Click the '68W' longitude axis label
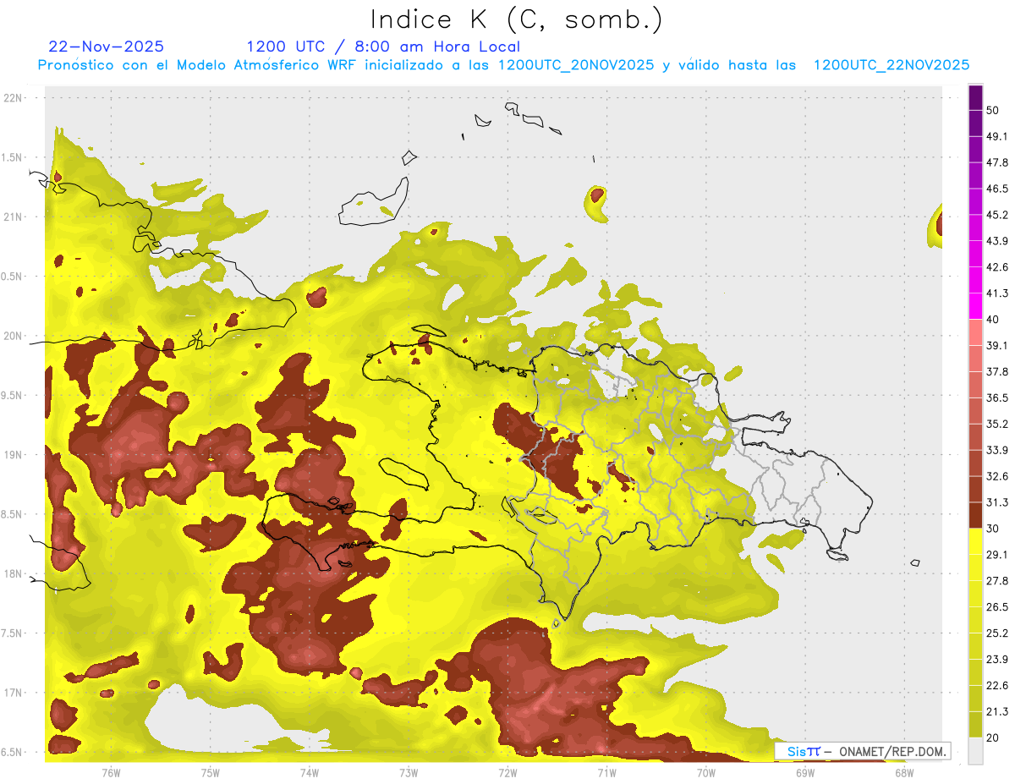 click(904, 773)
